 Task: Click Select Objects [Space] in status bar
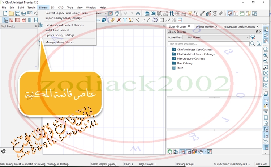[x=104, y=164]
